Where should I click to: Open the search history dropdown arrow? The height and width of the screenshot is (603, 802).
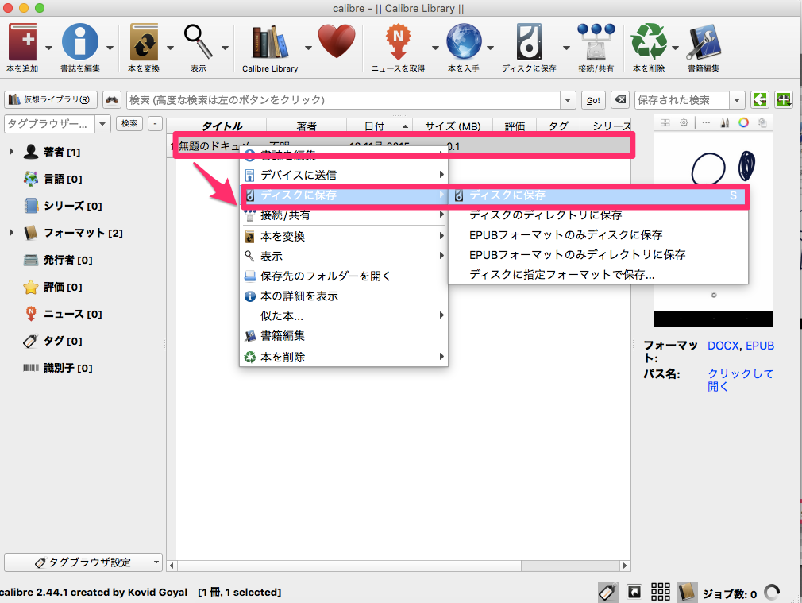pos(568,100)
